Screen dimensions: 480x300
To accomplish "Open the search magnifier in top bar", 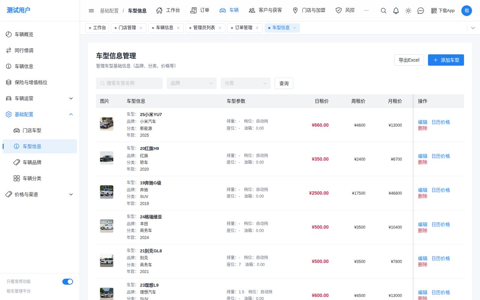I will pyautogui.click(x=383, y=10).
